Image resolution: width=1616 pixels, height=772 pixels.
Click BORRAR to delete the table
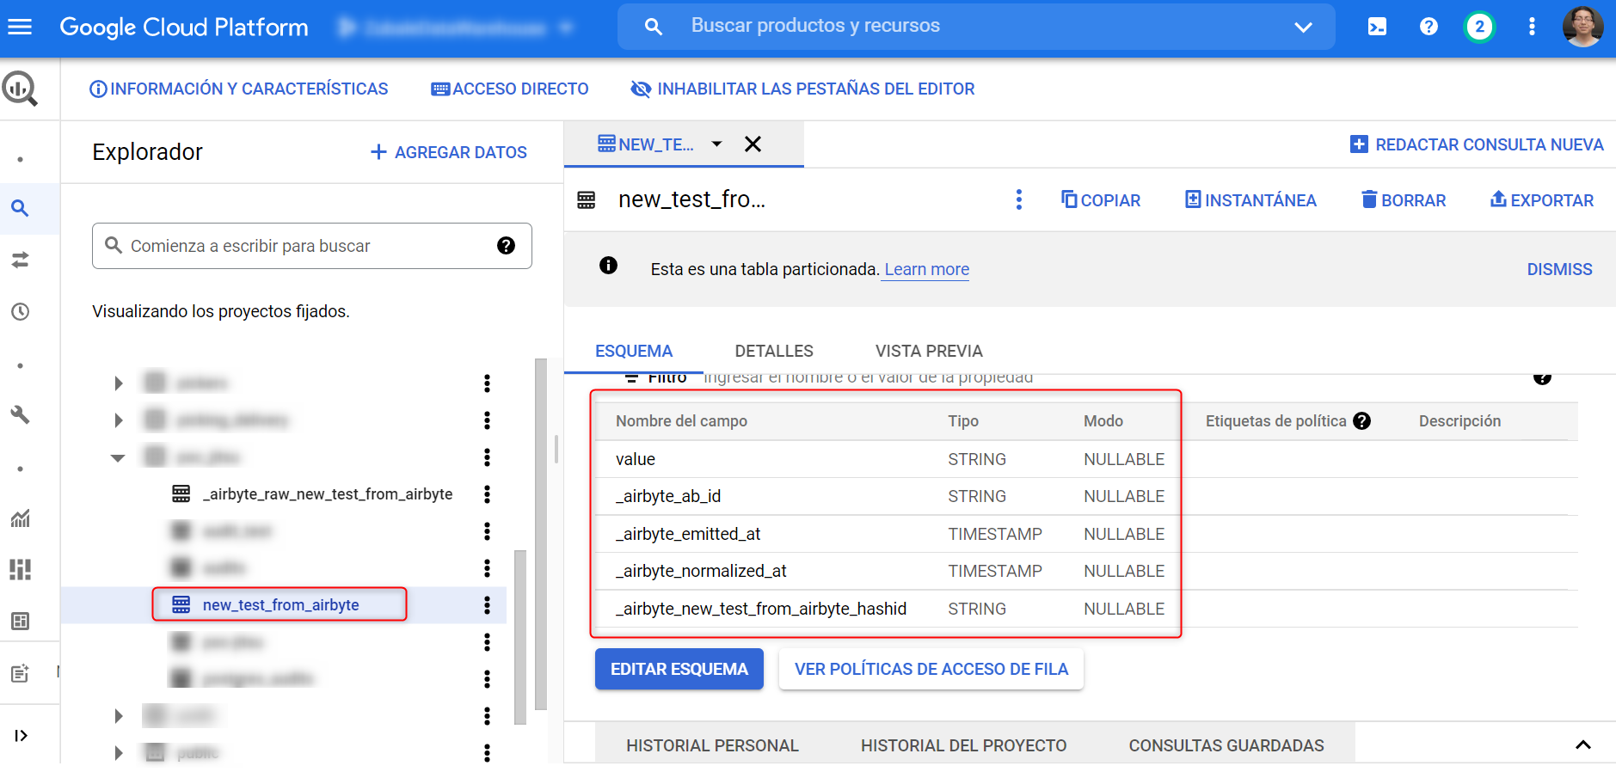(x=1404, y=200)
